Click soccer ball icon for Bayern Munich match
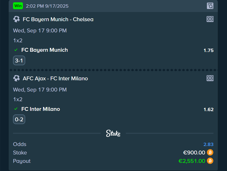Screen dimensions: 227x171 click(17, 19)
